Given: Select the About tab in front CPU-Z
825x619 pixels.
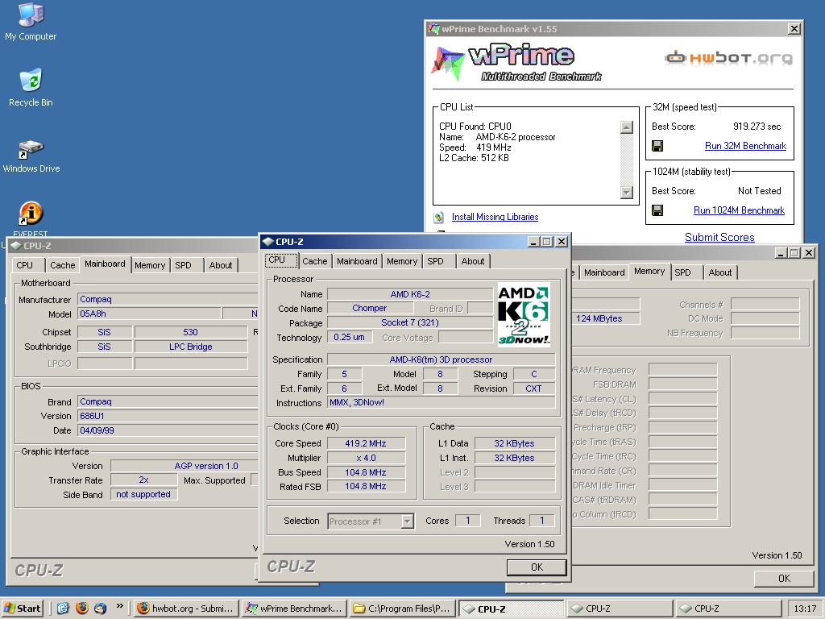Looking at the screenshot, I should (x=472, y=261).
